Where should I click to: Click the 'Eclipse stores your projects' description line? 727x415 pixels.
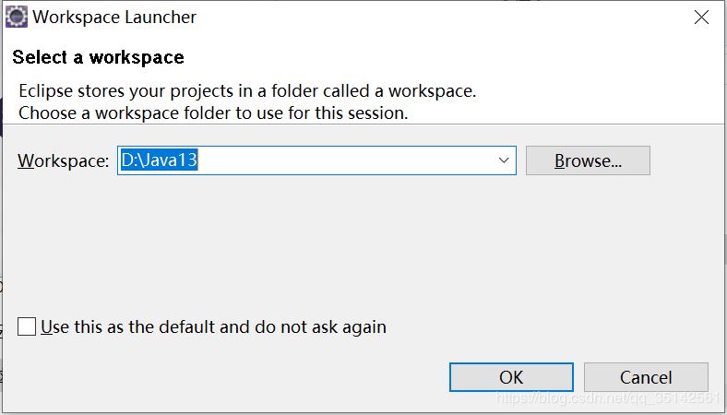coord(247,92)
